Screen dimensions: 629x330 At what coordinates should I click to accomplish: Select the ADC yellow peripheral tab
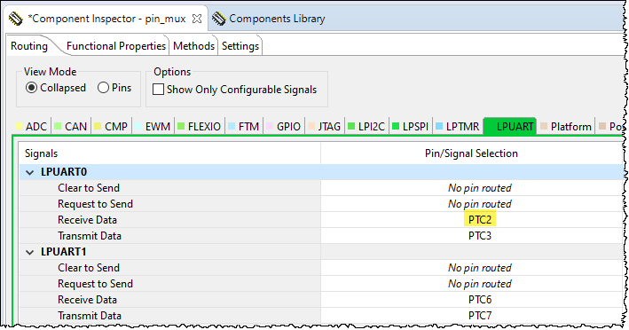point(31,127)
